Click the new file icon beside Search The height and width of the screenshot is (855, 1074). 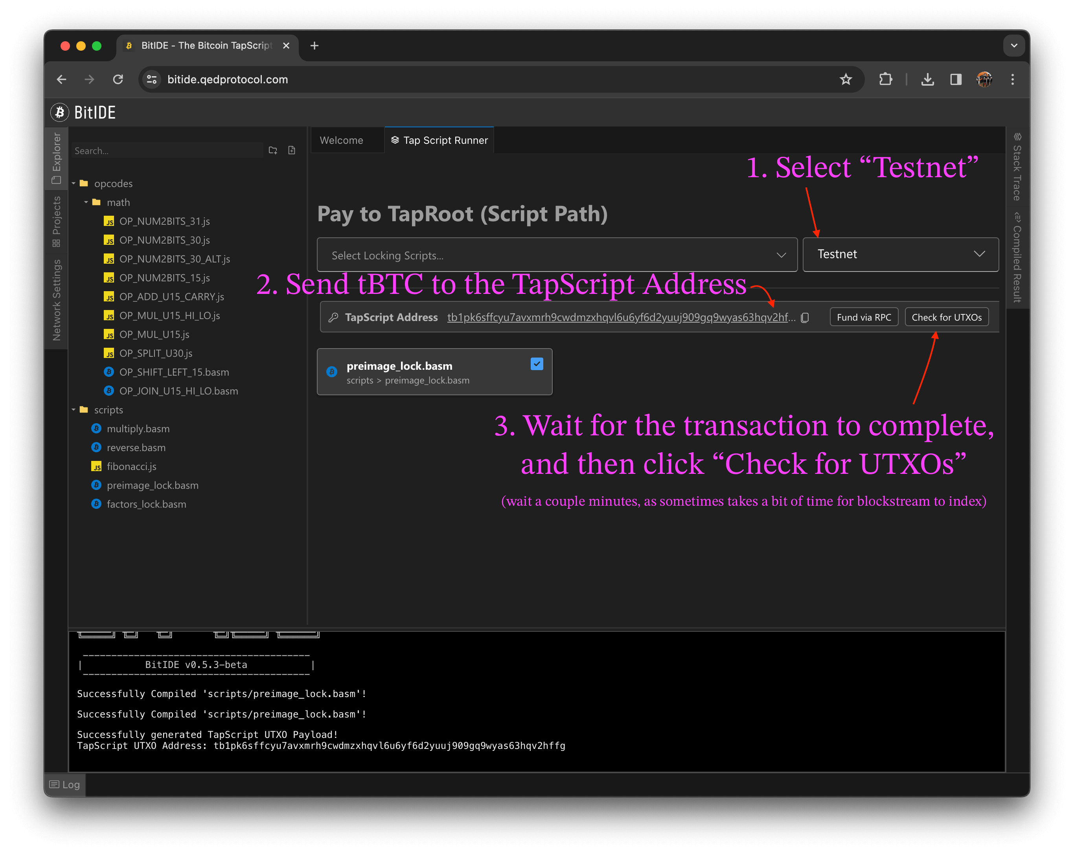pos(292,150)
